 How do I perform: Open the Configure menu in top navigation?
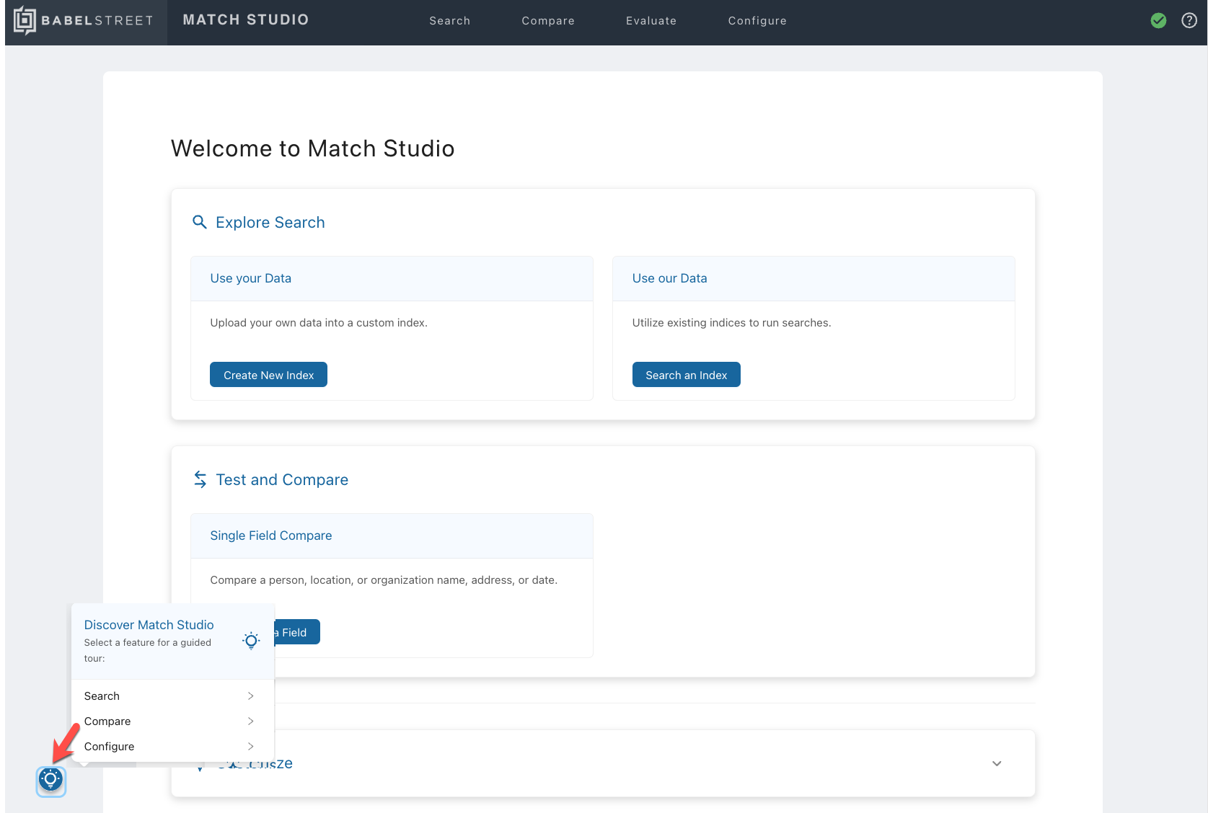tap(757, 21)
